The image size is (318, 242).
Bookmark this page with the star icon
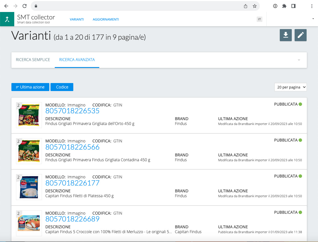[254, 6]
